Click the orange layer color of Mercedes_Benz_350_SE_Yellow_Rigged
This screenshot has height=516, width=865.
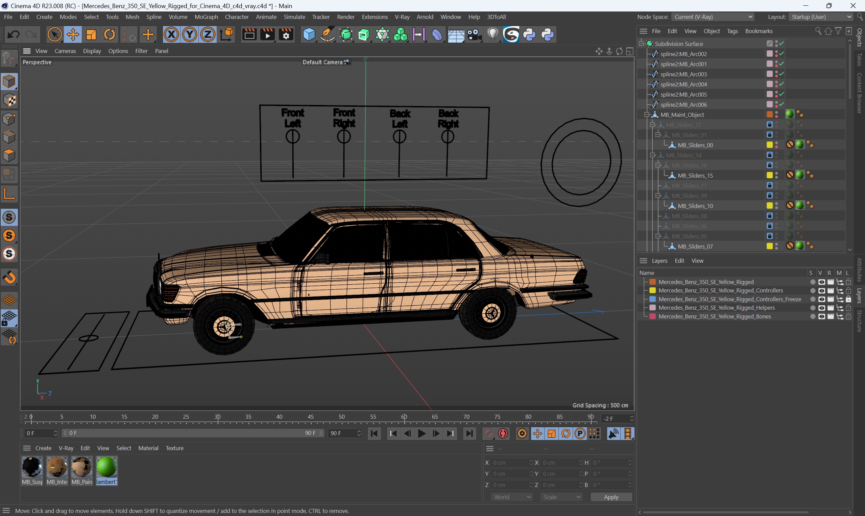click(x=652, y=282)
